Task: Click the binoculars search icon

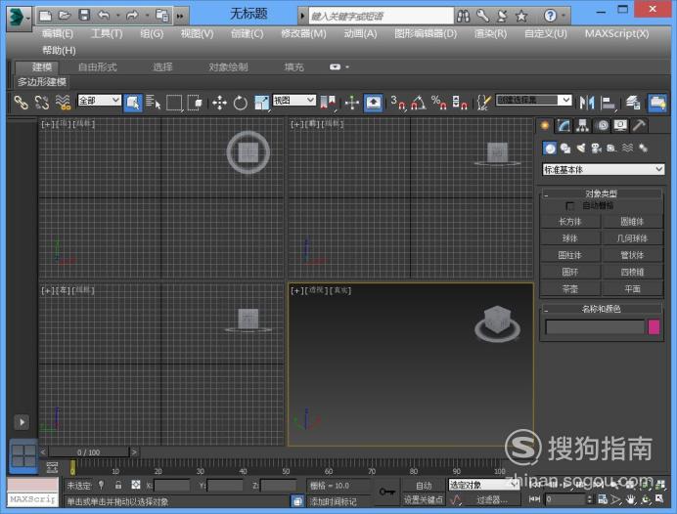Action: (464, 16)
